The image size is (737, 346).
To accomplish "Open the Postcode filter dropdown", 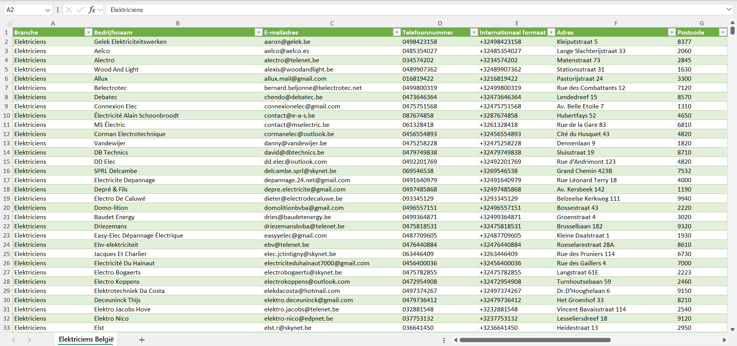I will pos(723,32).
